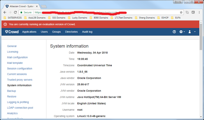Click the Skype extension icon
Image resolution: width=204 pixels, height=120 pixels.
pyautogui.click(x=187, y=12)
